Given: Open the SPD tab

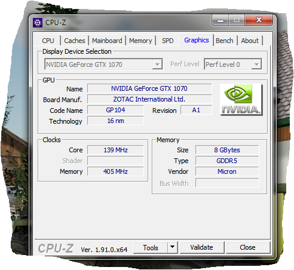Looking at the screenshot, I should tap(168, 41).
